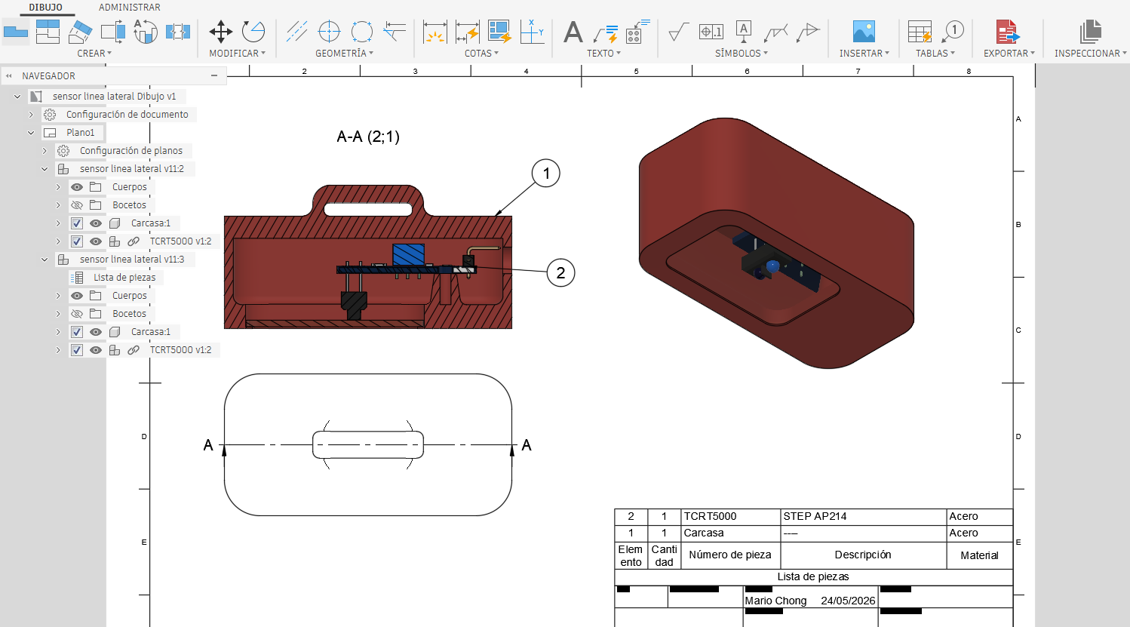Show the hidden first Bocetos folder

(77, 205)
